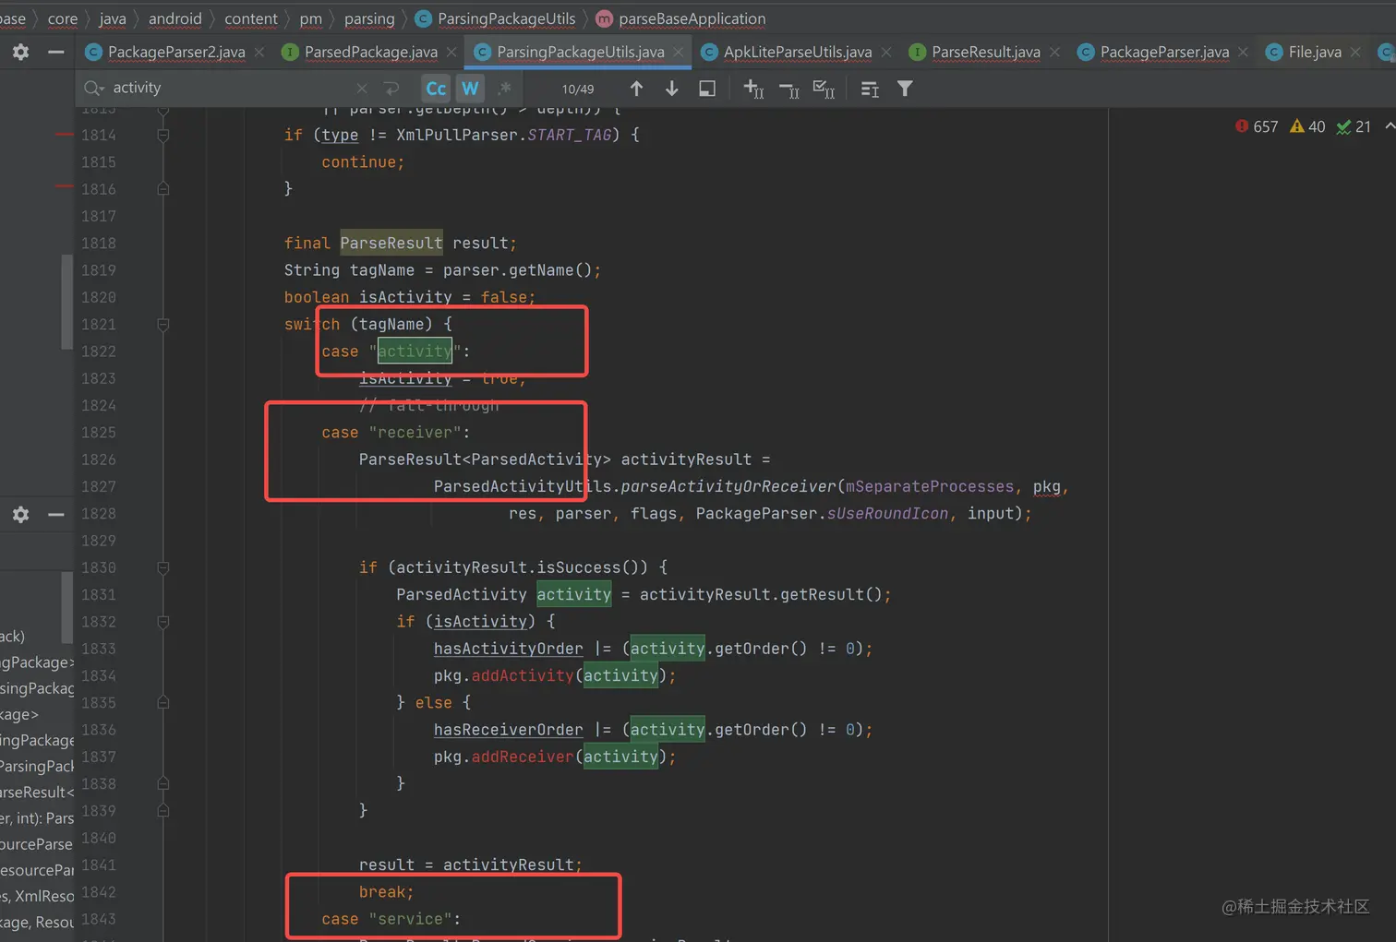Click the search magnifier icon in find bar
1396x942 pixels.
coord(93,89)
